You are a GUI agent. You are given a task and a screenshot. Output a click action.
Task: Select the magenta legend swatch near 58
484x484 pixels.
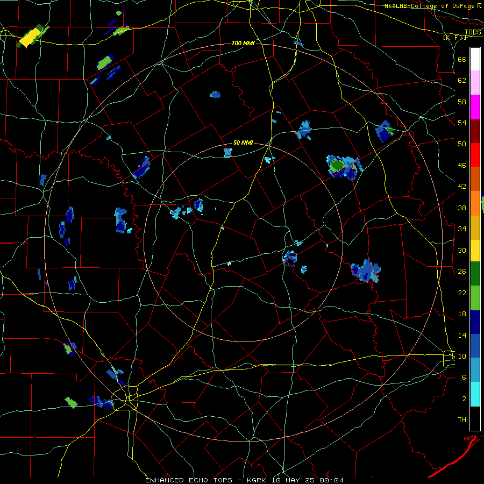point(475,107)
